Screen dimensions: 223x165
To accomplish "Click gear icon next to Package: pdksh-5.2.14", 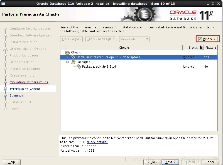I will tap(78, 67).
